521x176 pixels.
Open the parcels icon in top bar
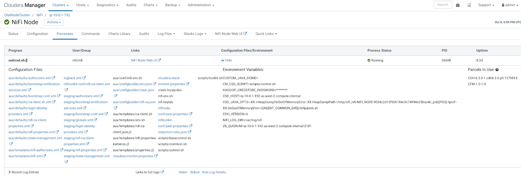458,5
